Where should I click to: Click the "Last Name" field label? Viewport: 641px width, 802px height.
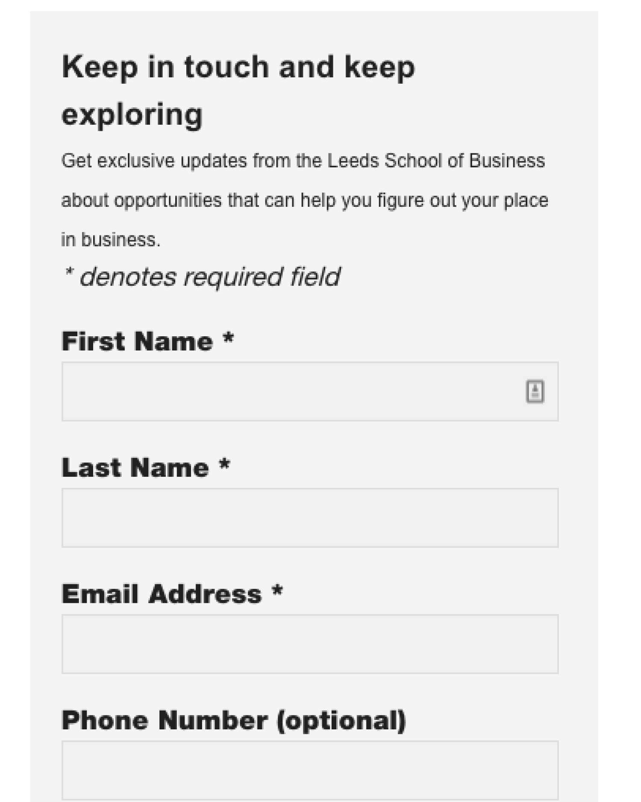[x=135, y=467]
